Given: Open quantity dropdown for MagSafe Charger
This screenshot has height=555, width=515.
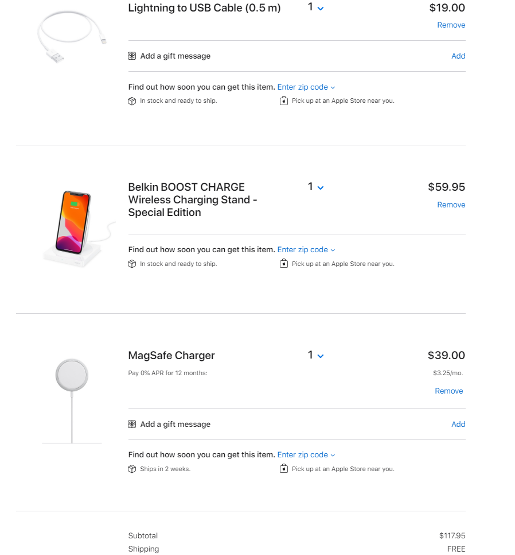Looking at the screenshot, I should 315,356.
